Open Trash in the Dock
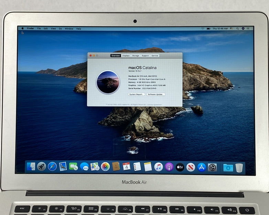The image size is (269, 215). coord(239,168)
